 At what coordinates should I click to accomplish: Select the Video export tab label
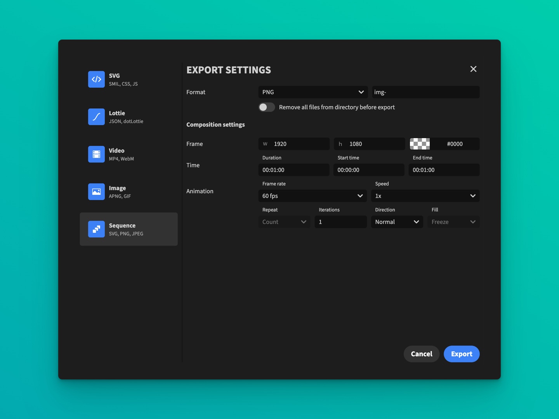click(116, 151)
